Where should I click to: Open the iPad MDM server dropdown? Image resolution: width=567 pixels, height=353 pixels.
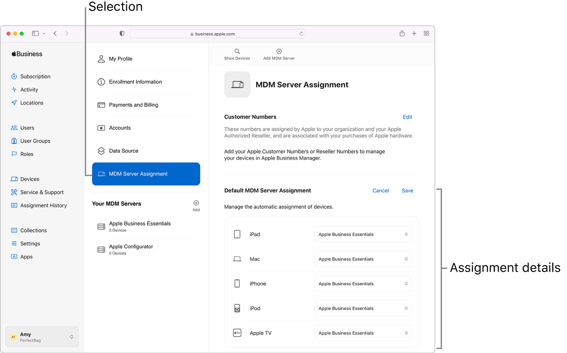pos(363,234)
